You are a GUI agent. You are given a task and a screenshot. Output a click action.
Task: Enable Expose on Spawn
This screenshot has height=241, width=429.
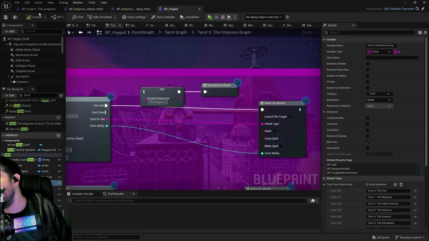click(367, 76)
